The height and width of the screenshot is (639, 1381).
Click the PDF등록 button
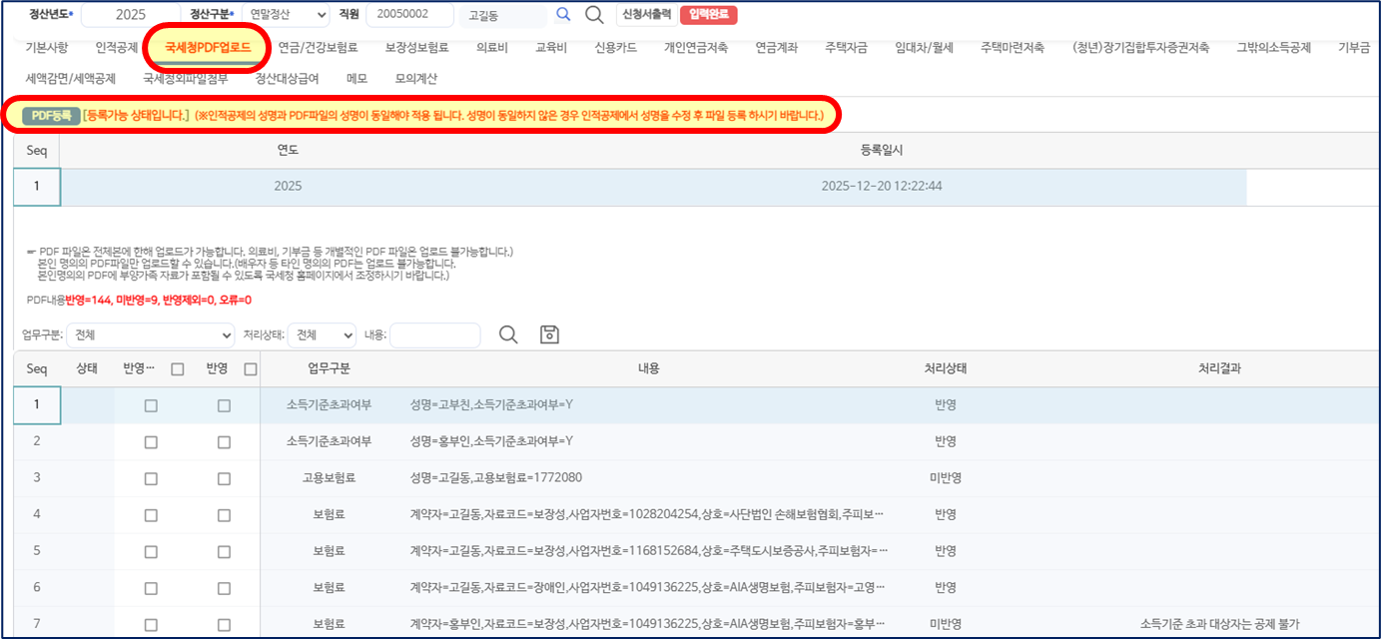pyautogui.click(x=51, y=115)
